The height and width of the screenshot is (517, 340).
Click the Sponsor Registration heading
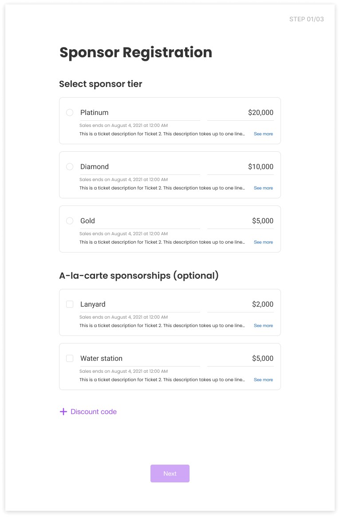pyautogui.click(x=136, y=52)
